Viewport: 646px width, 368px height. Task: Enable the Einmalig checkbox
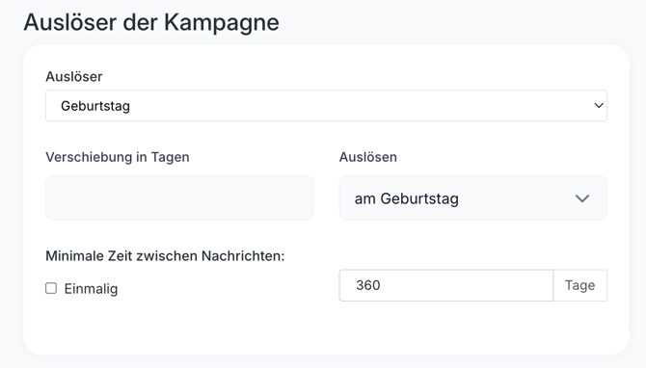pyautogui.click(x=51, y=288)
